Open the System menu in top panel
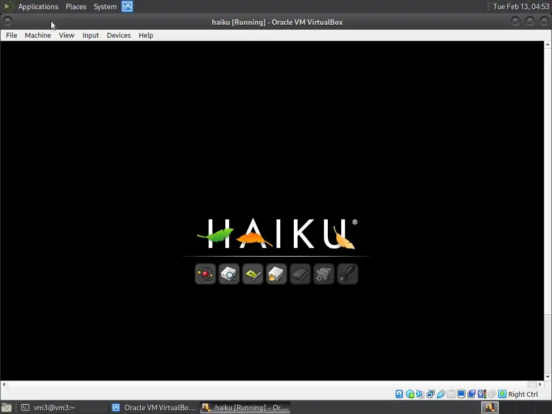The width and height of the screenshot is (552, 414). coord(105,6)
